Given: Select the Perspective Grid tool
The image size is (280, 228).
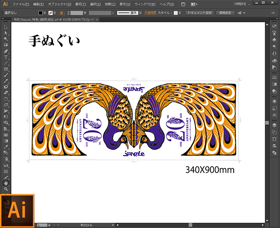Looking at the screenshot, I should 6,129.
